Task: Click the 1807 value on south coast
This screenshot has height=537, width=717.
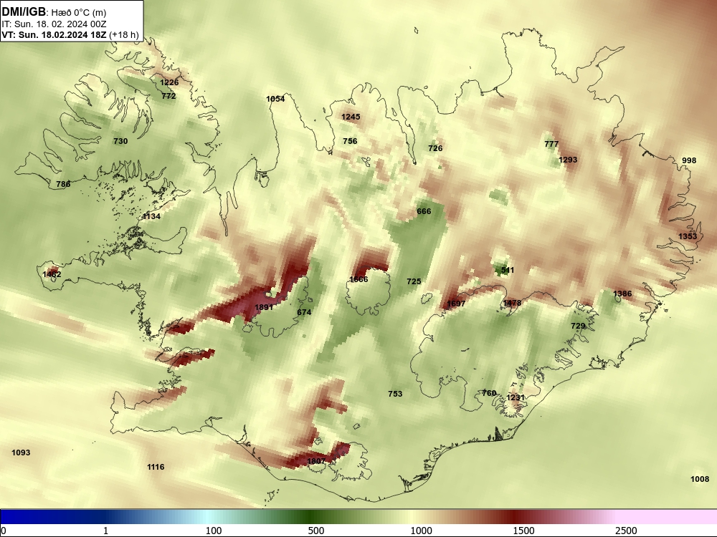Action: click(316, 461)
